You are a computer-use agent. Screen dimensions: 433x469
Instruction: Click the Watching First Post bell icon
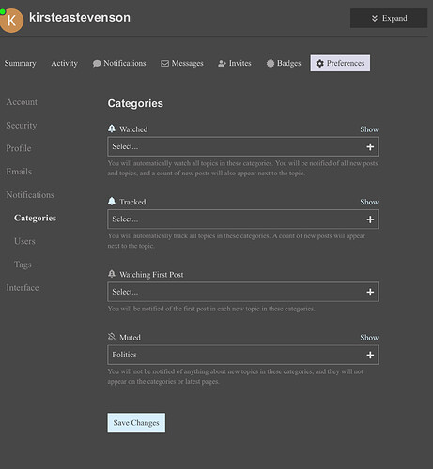pos(112,274)
